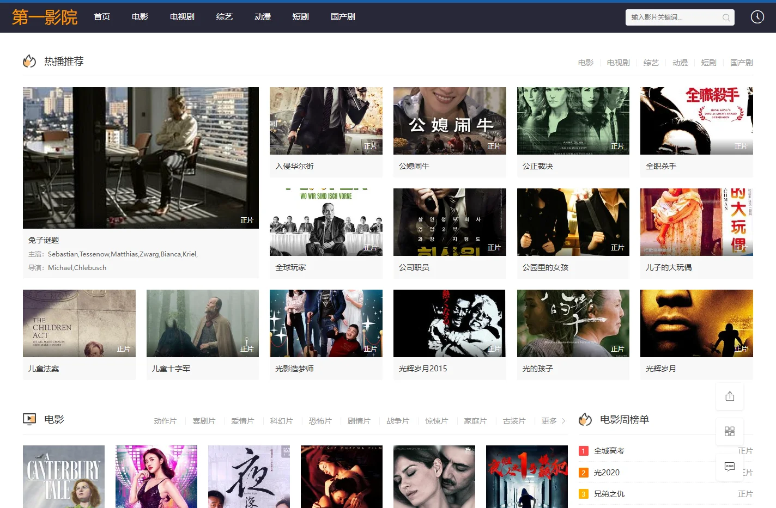Select 古装片 movie genre
Viewport: 776px width, 508px height.
pos(514,421)
